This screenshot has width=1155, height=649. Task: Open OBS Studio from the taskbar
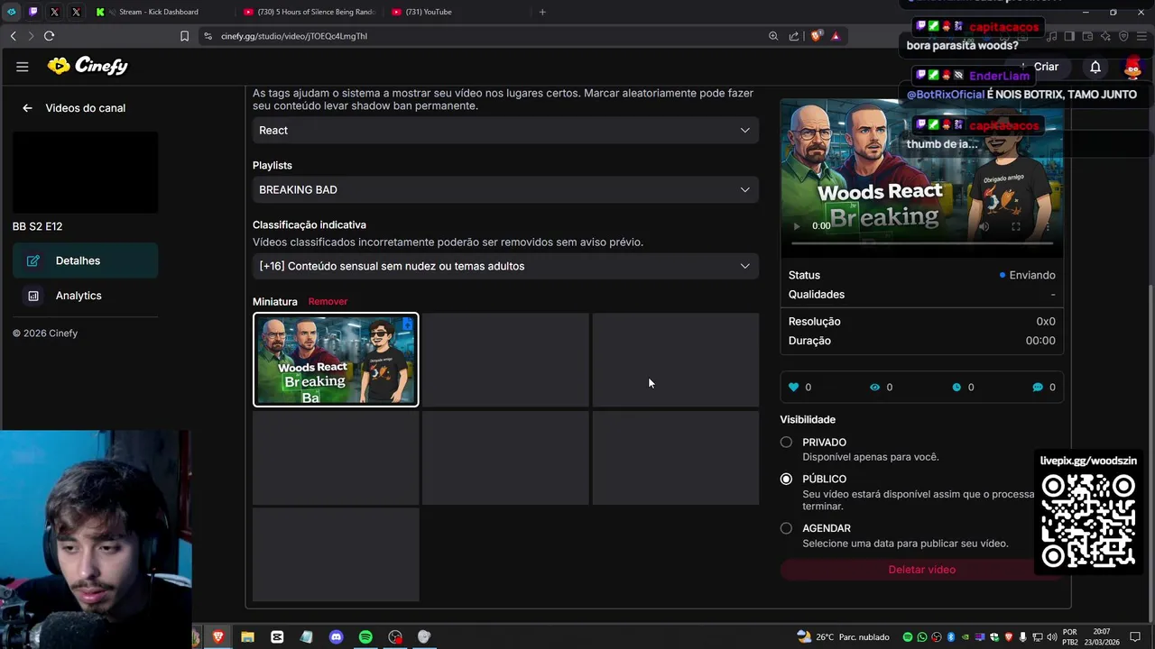tap(395, 636)
